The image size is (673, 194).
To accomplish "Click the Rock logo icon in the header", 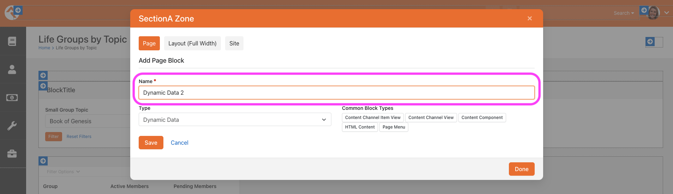I will (x=11, y=13).
